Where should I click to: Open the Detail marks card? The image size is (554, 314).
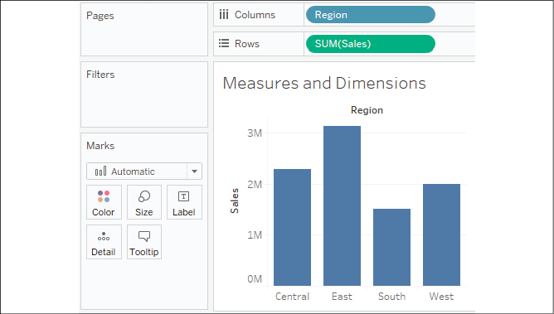point(104,242)
